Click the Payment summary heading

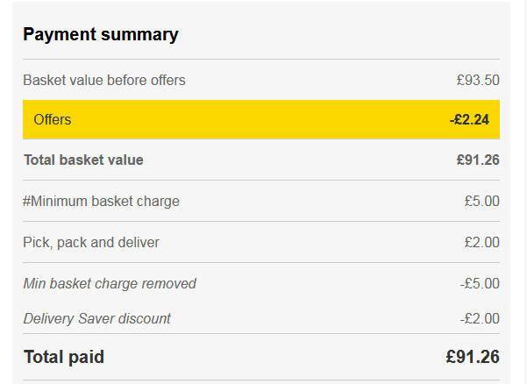(x=101, y=35)
